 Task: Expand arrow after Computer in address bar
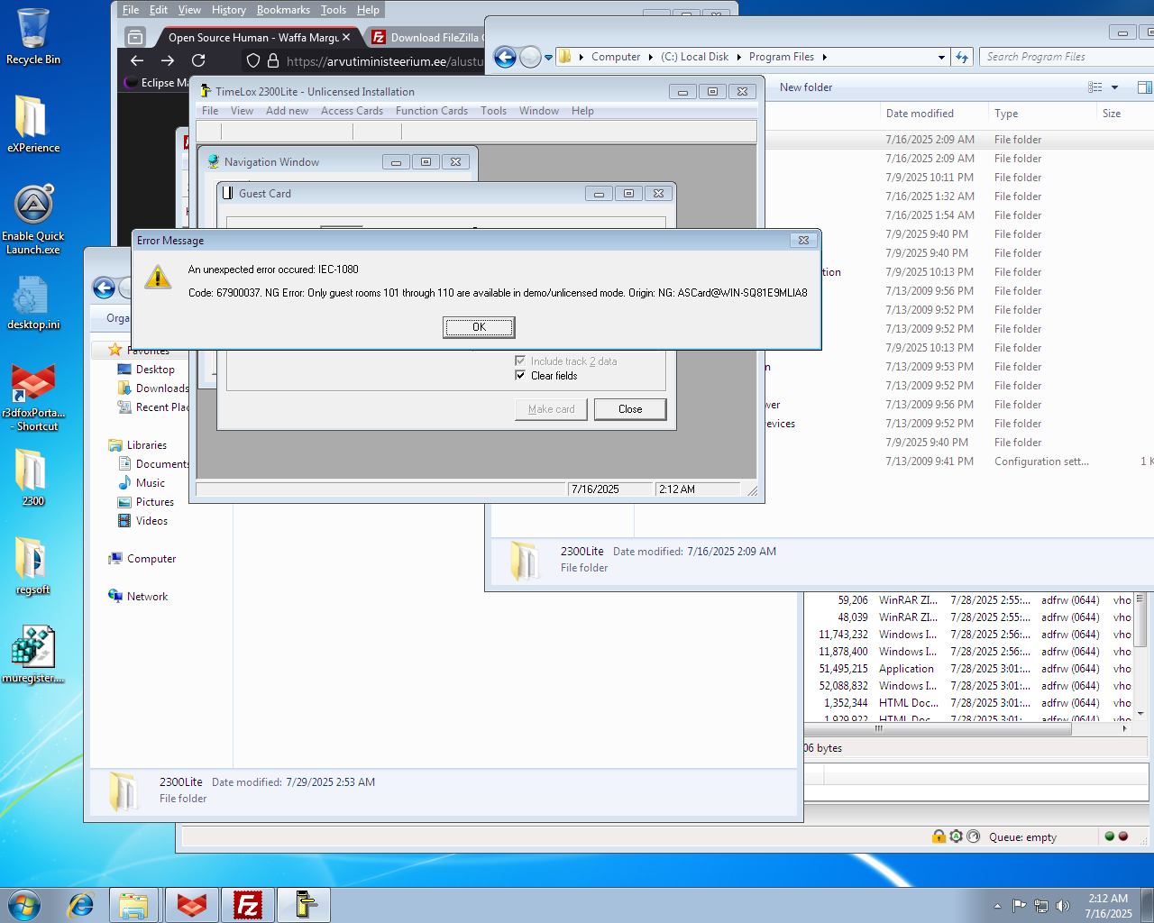tap(651, 57)
